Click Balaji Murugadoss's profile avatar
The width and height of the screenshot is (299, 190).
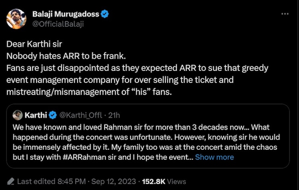16,19
